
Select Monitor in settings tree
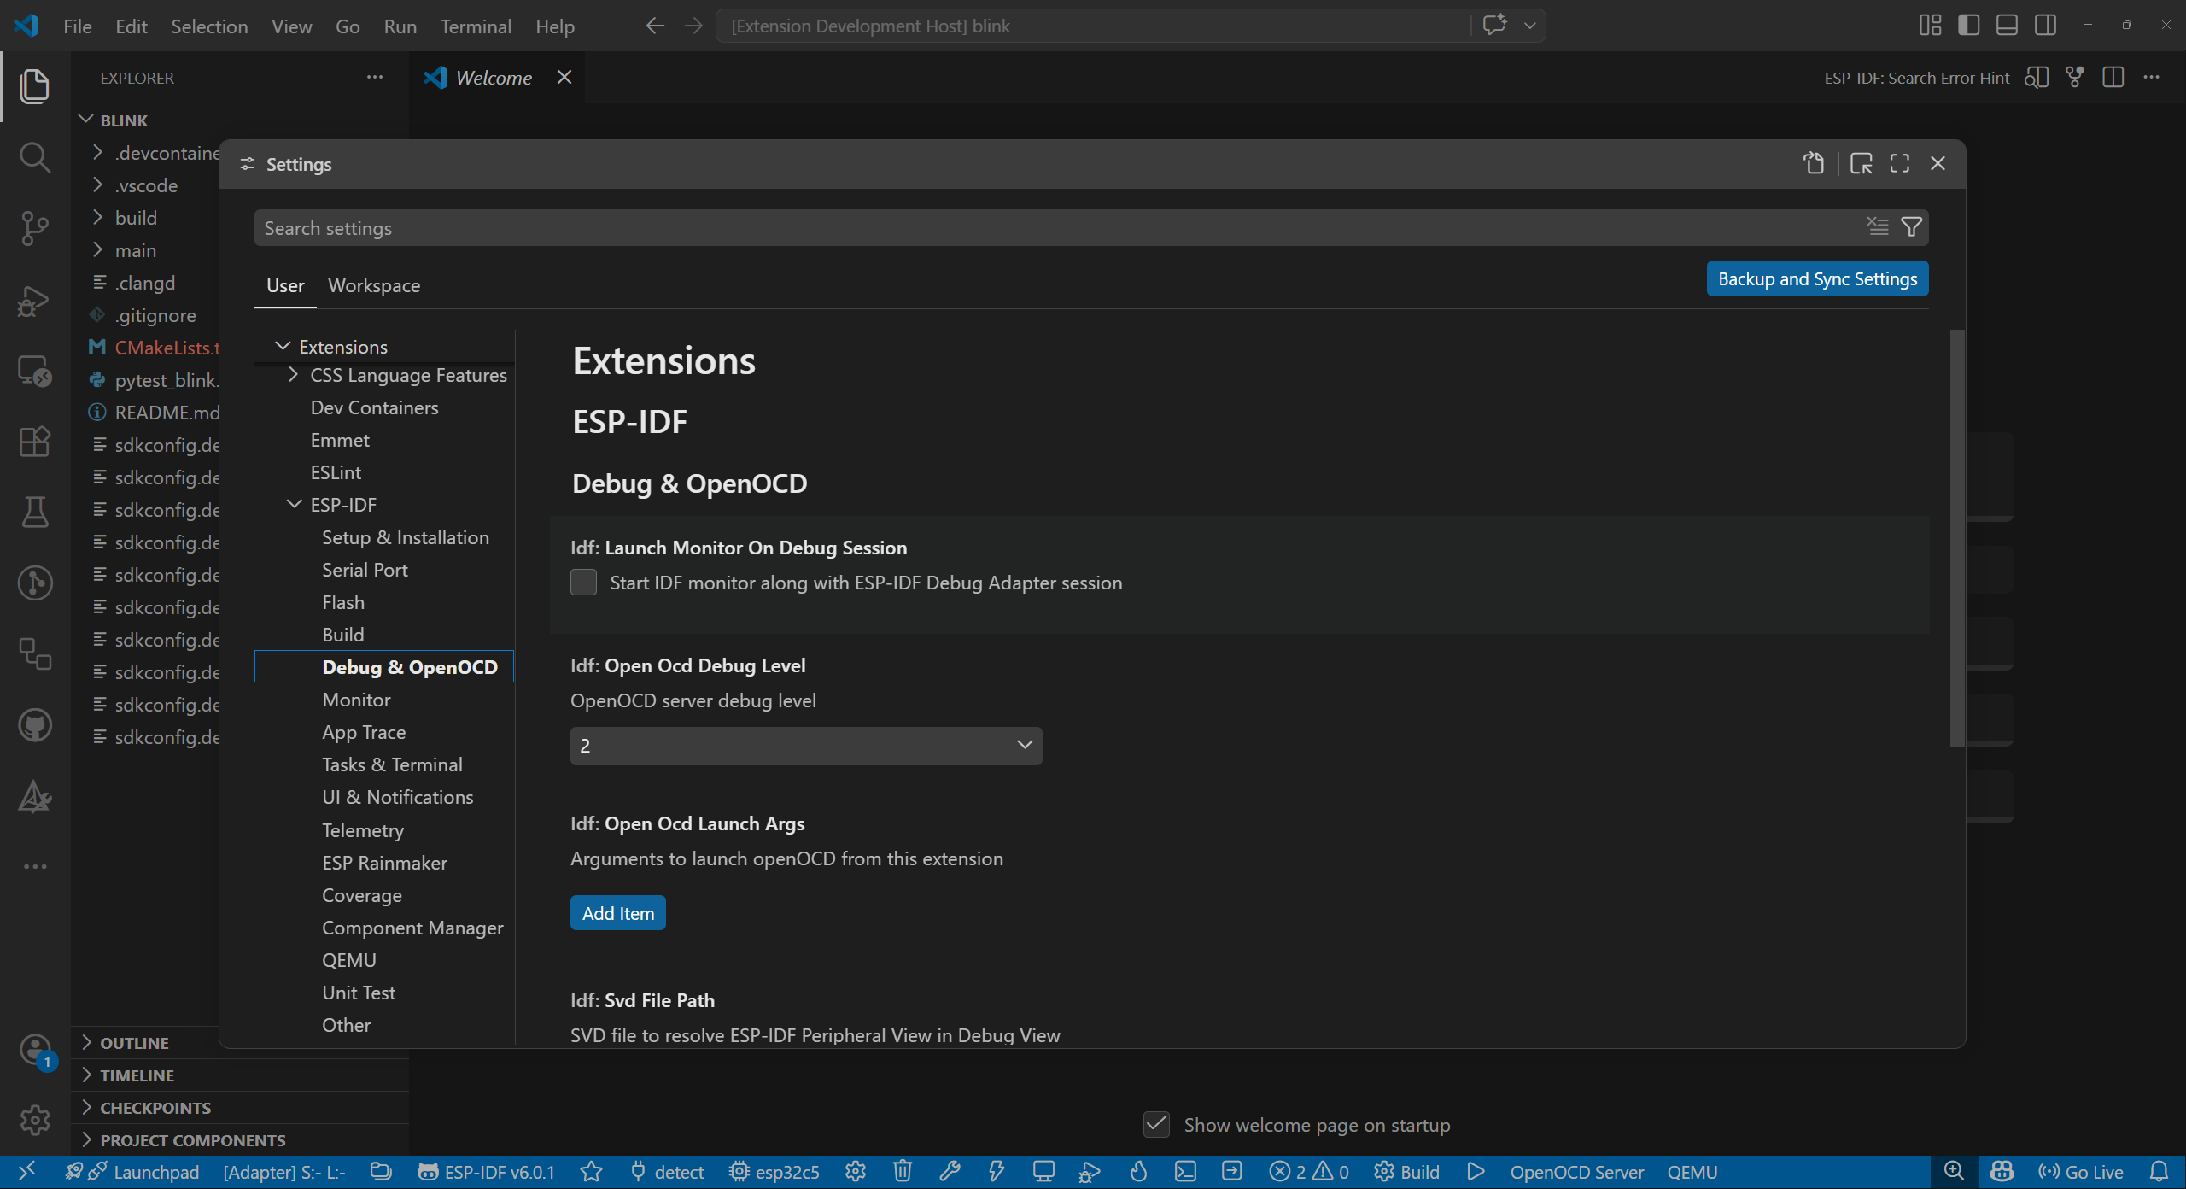point(356,700)
